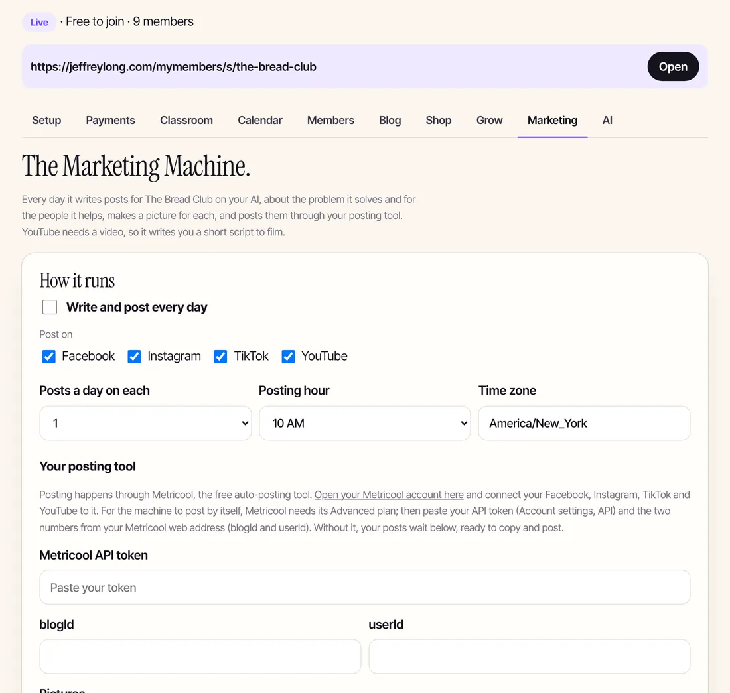Click the userId input field
The image size is (730, 693).
[x=530, y=657]
